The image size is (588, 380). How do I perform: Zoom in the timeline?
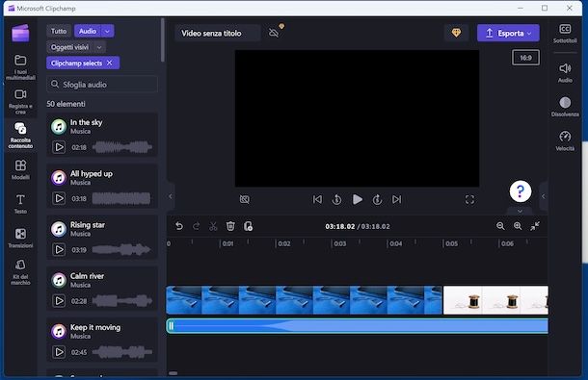tap(518, 226)
